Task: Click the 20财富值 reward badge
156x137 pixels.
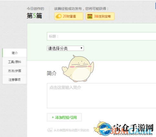Action: coord(69,16)
